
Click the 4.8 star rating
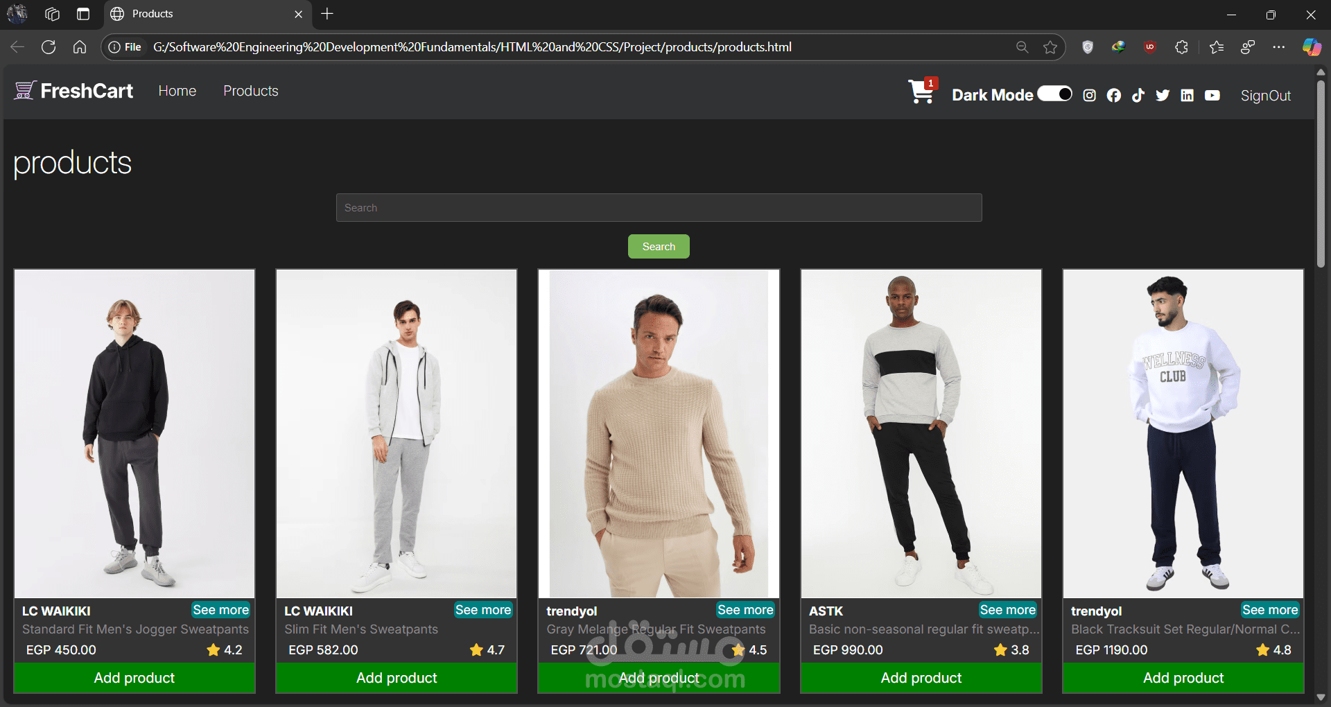click(x=1274, y=650)
